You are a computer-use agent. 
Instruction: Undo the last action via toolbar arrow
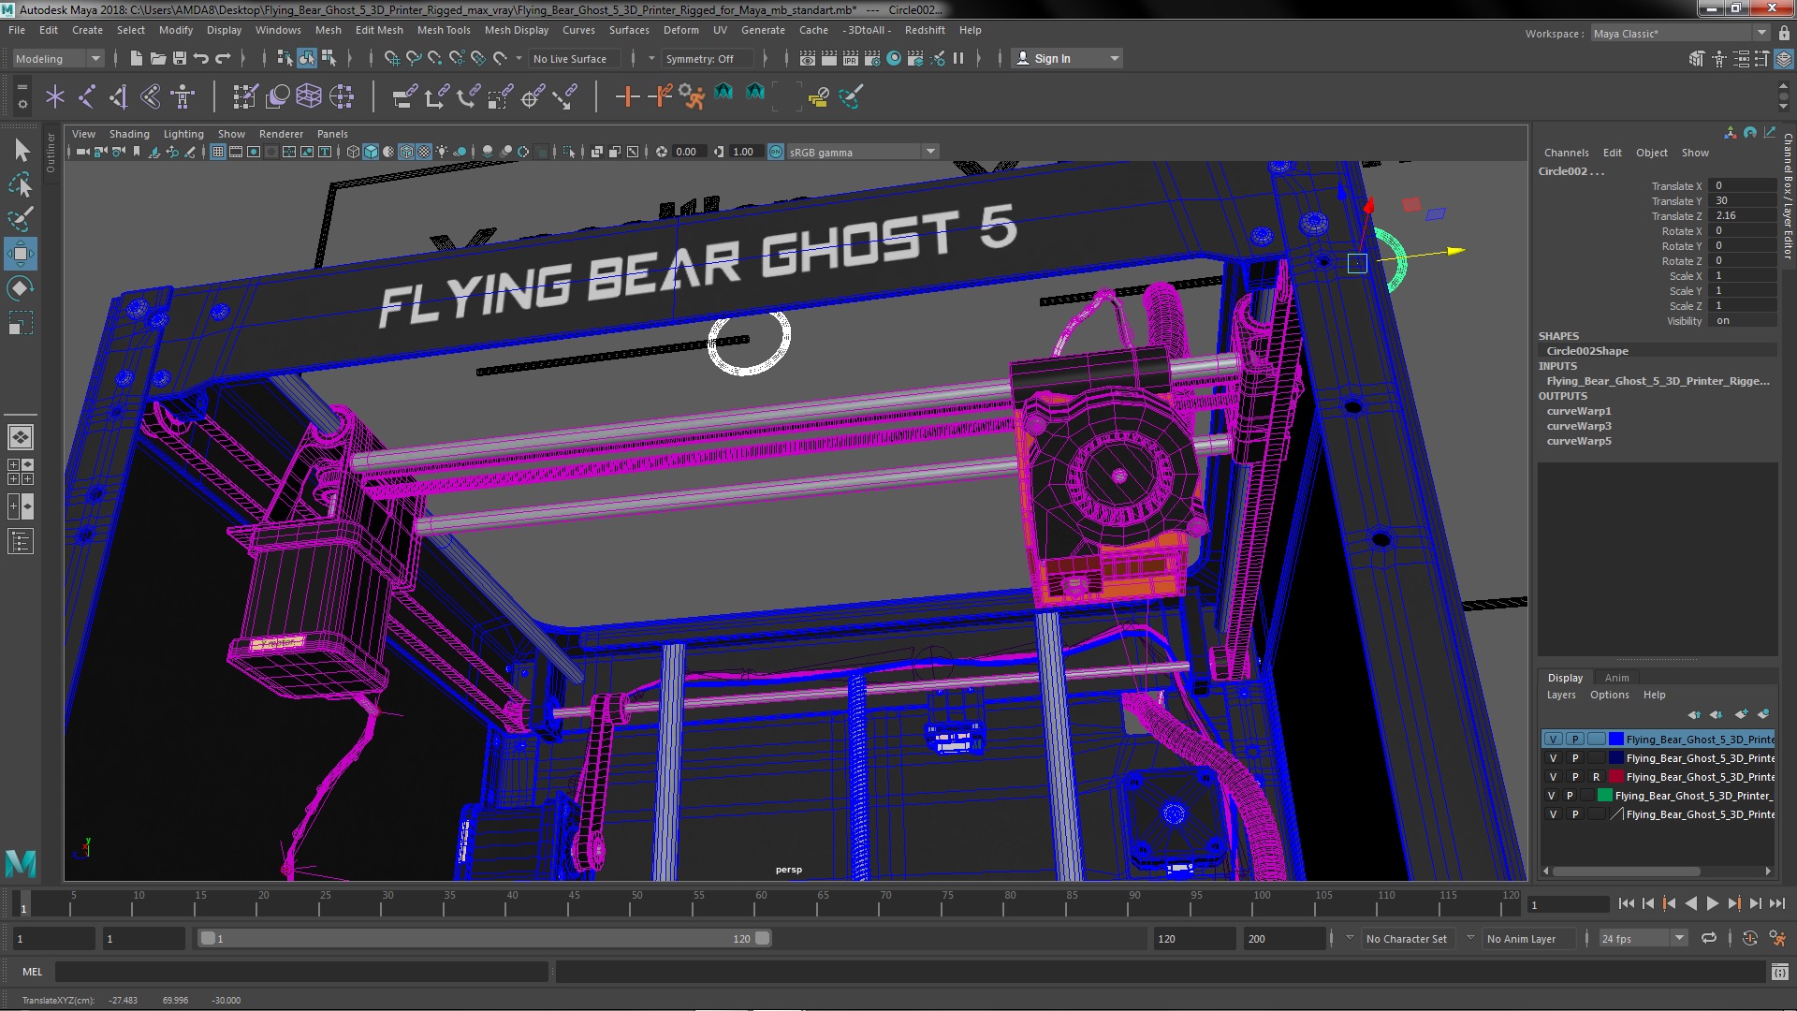tap(201, 58)
